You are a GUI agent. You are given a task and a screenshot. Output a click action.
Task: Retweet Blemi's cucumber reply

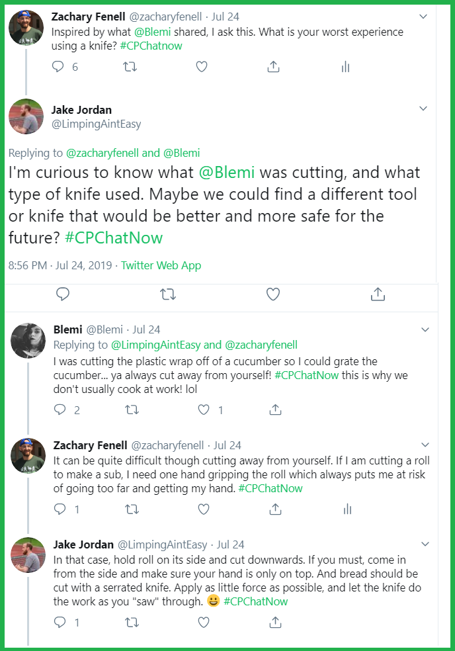pos(132,410)
